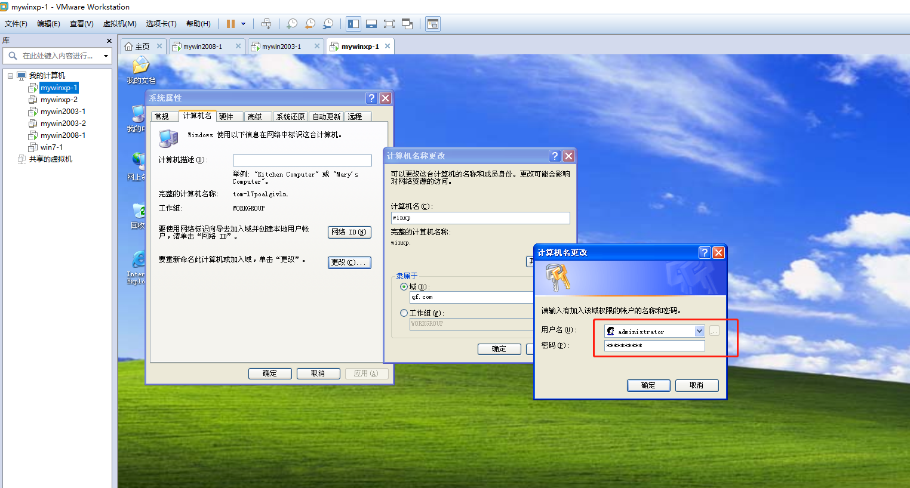The height and width of the screenshot is (488, 910).
Task: Collapse the 我的计算机 tree node
Action: (x=10, y=76)
